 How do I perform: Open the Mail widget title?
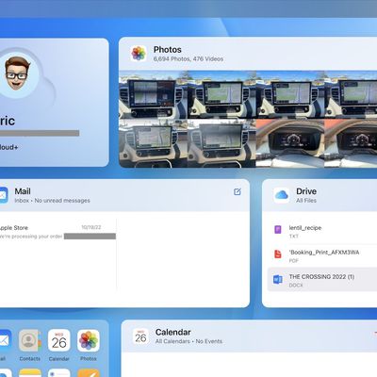coord(23,191)
